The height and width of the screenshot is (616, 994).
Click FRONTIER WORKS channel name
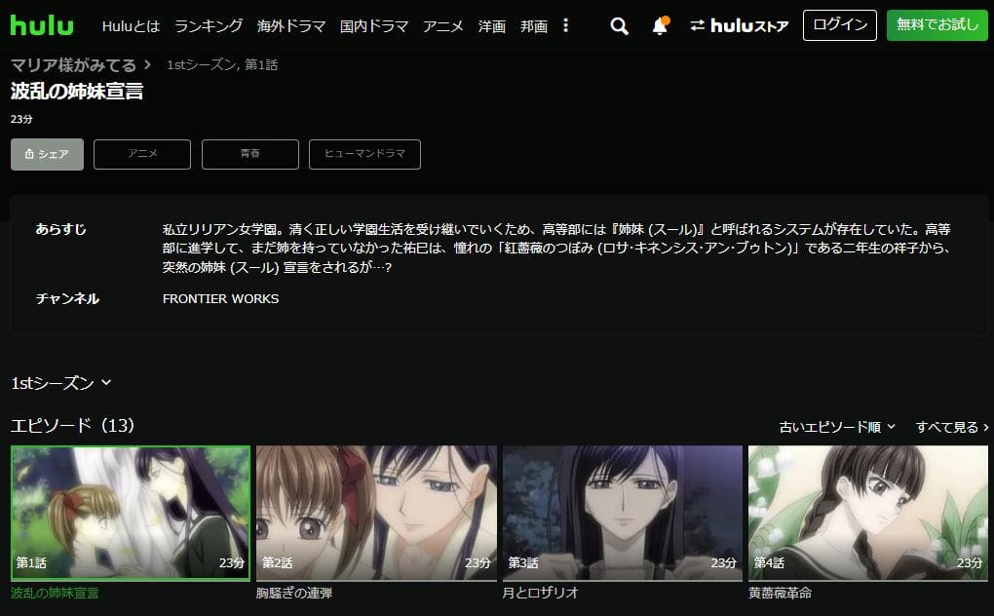pyautogui.click(x=220, y=298)
